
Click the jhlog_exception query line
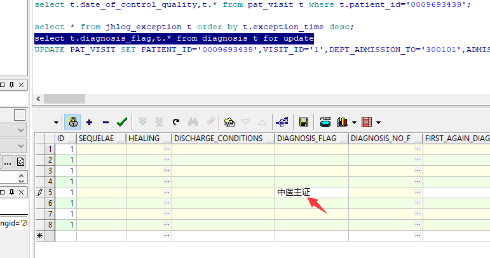[194, 27]
